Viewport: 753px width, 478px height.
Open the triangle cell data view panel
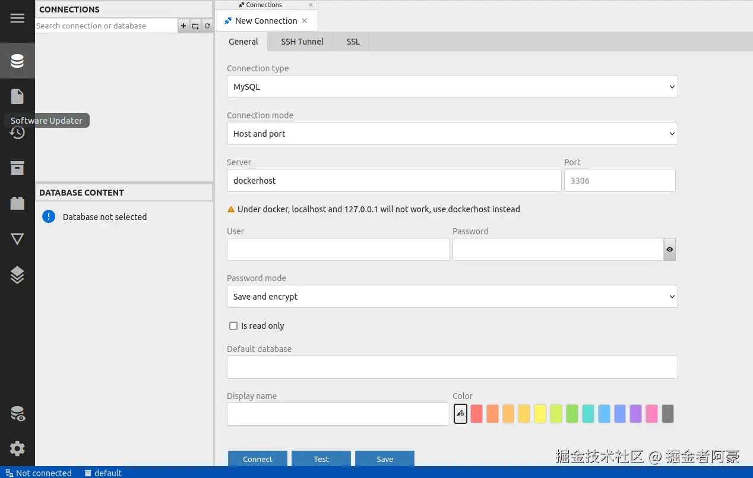pyautogui.click(x=17, y=239)
